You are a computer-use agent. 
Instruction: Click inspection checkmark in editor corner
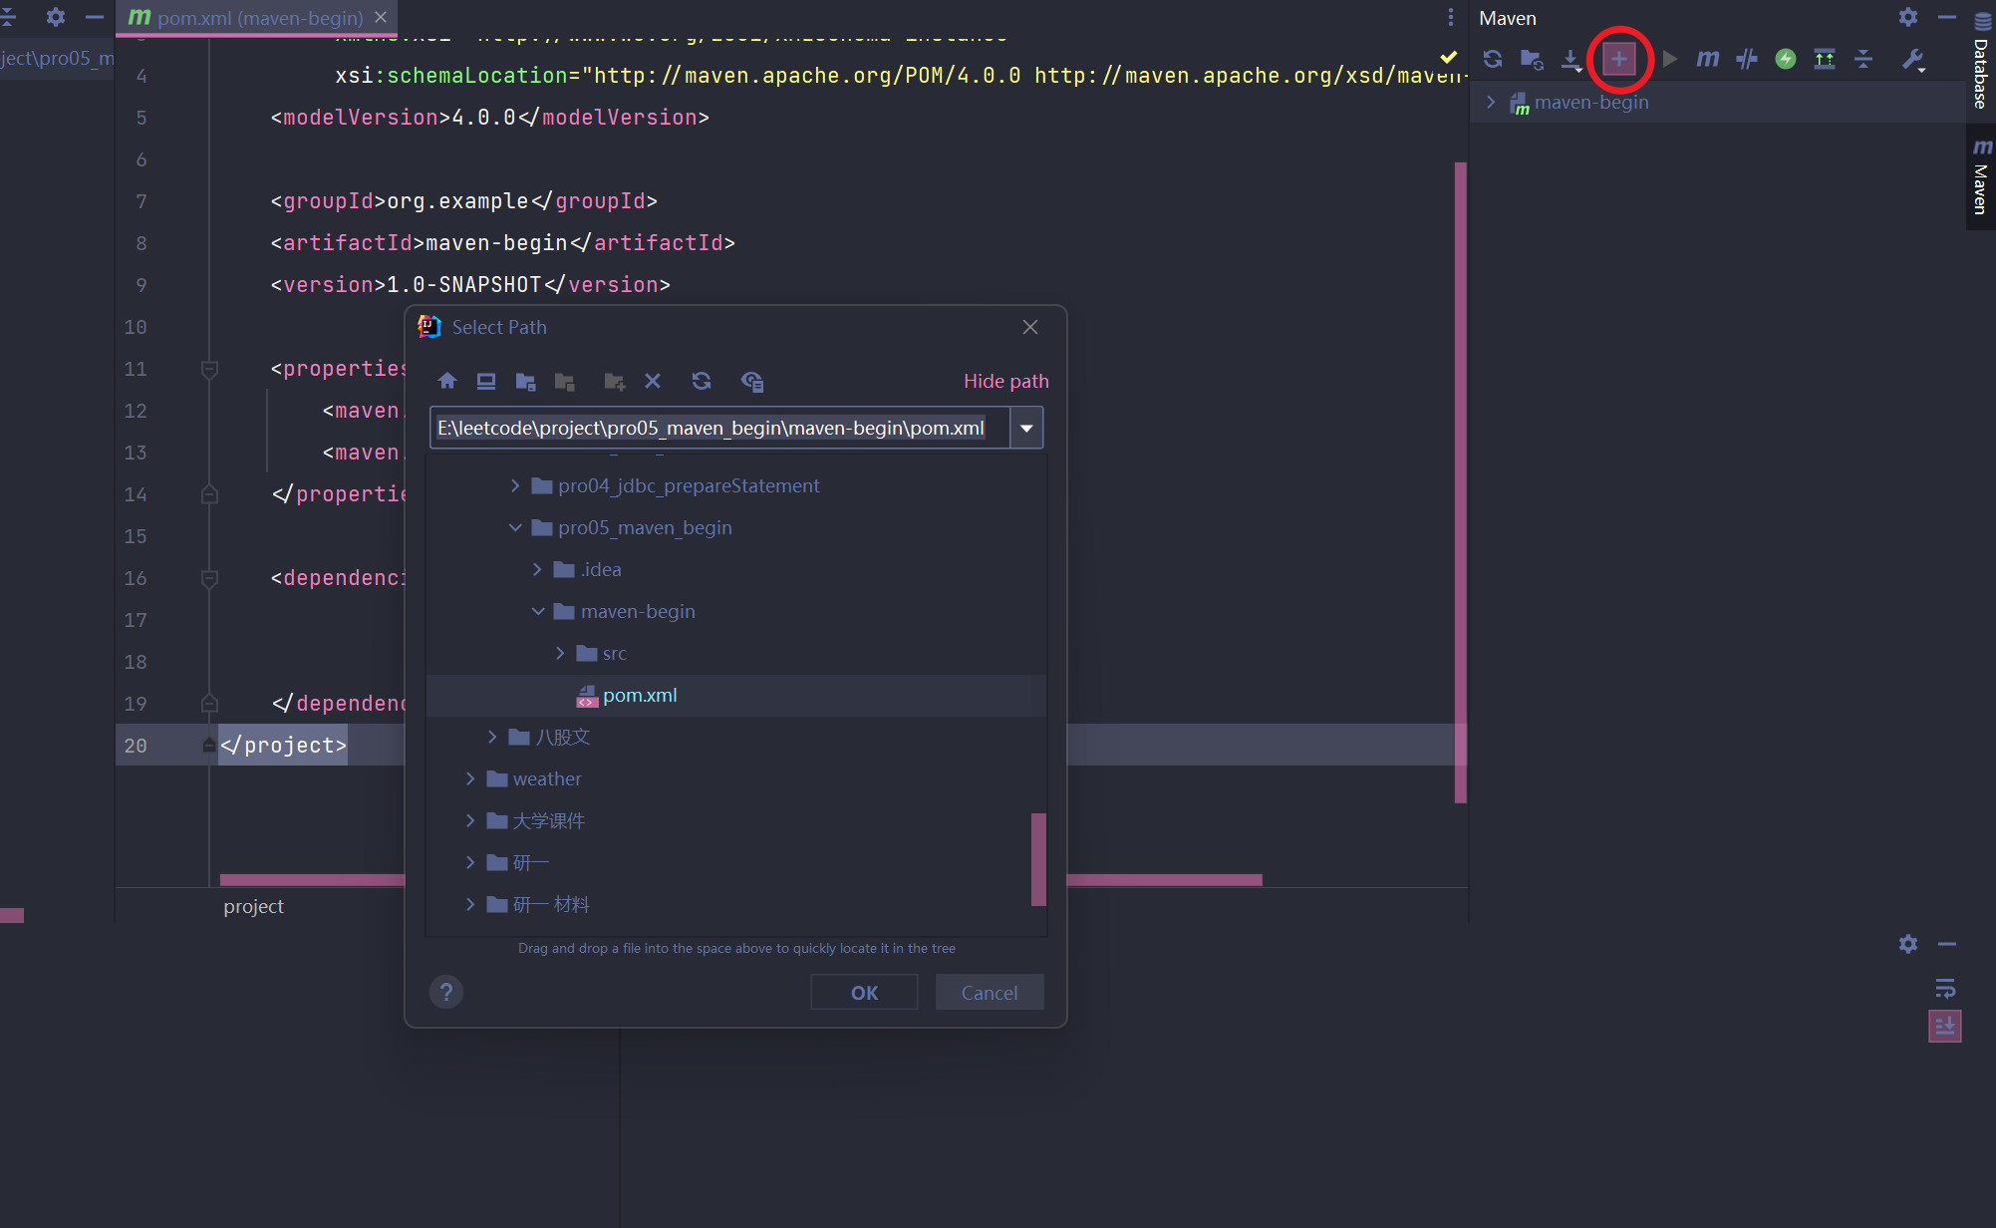coord(1449,57)
